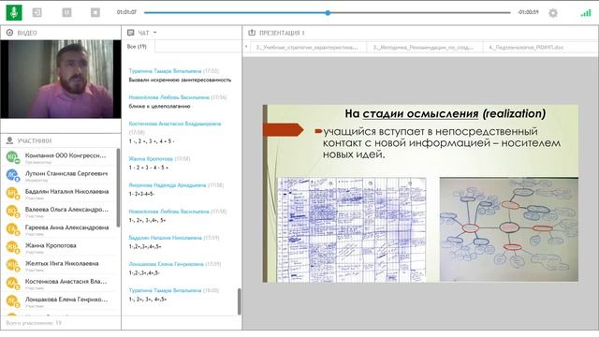Select chat message 'Вызвали искреннюю заинтересованность'
The image size is (599, 337).
(x=180, y=80)
